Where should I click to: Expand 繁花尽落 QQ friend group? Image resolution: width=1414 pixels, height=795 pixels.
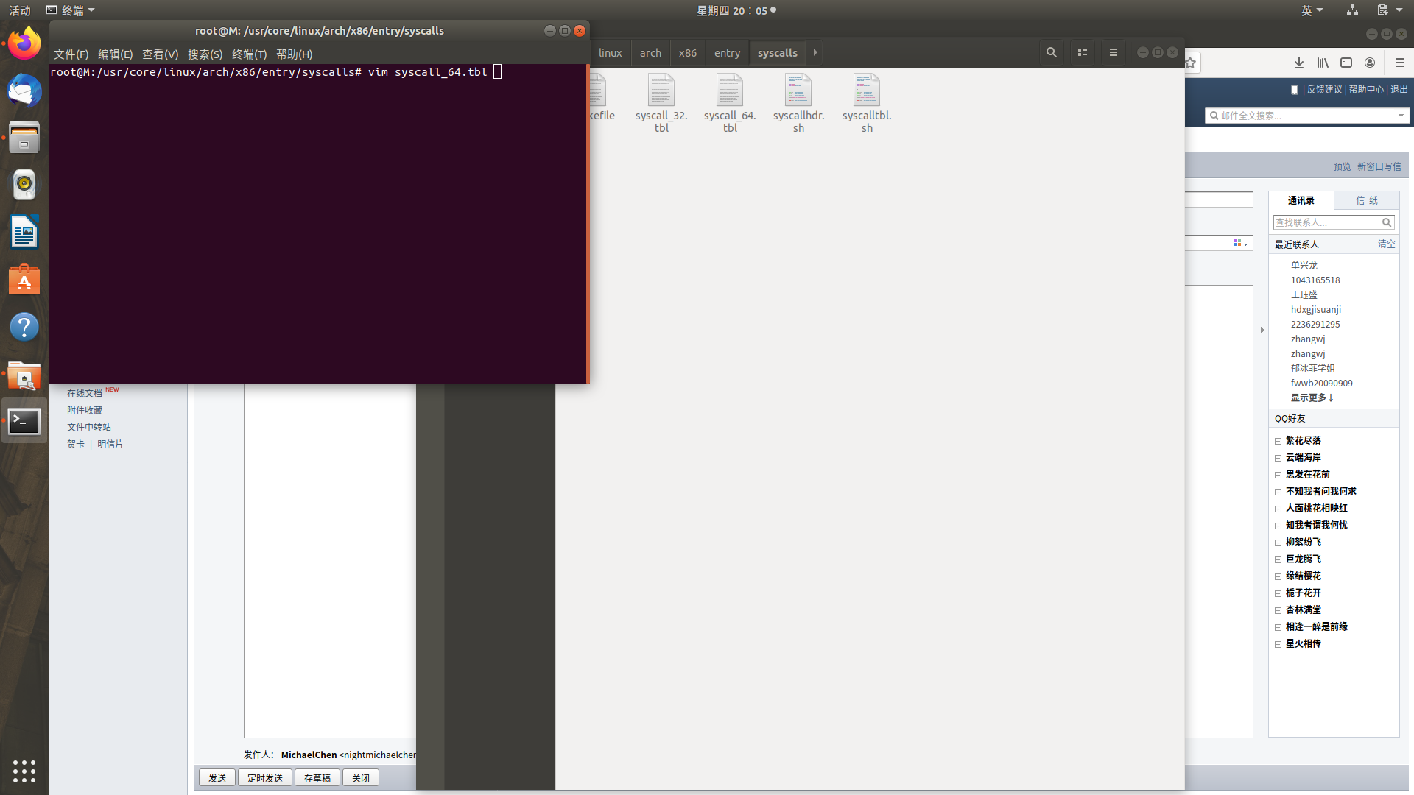(x=1278, y=441)
